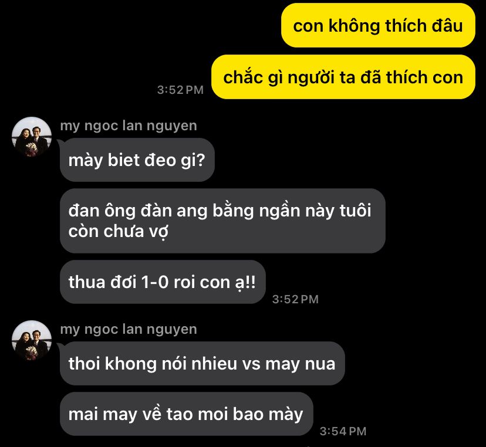486x447 pixels.
Task: Tap the 3:54 PM timestamp
Action: click(343, 431)
